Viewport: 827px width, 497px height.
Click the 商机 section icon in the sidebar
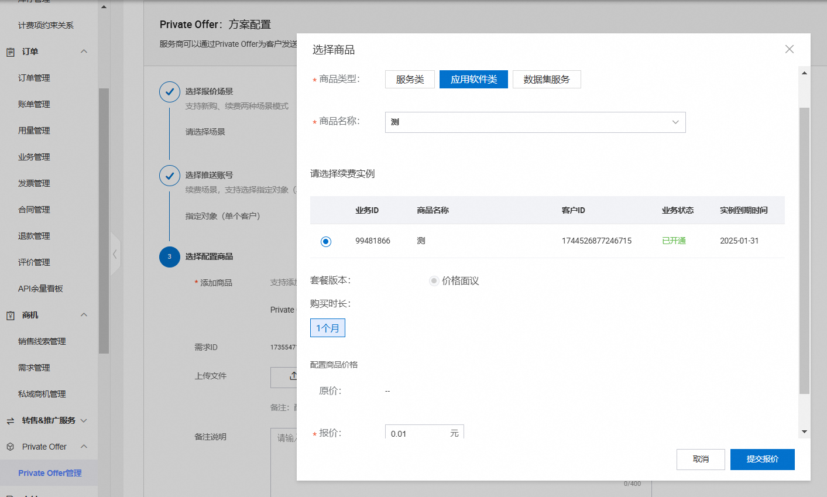pos(11,316)
